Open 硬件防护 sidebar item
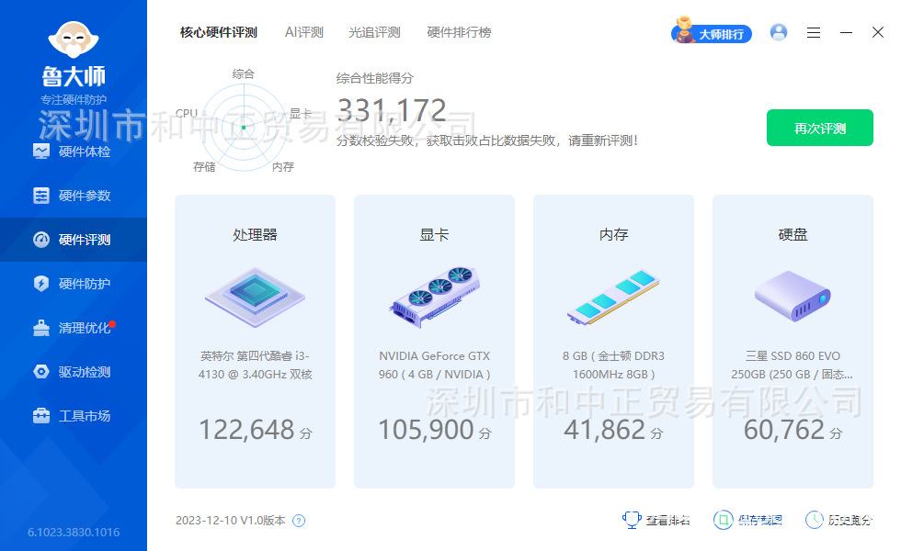Screen dimensions: 901x551 coord(74,284)
